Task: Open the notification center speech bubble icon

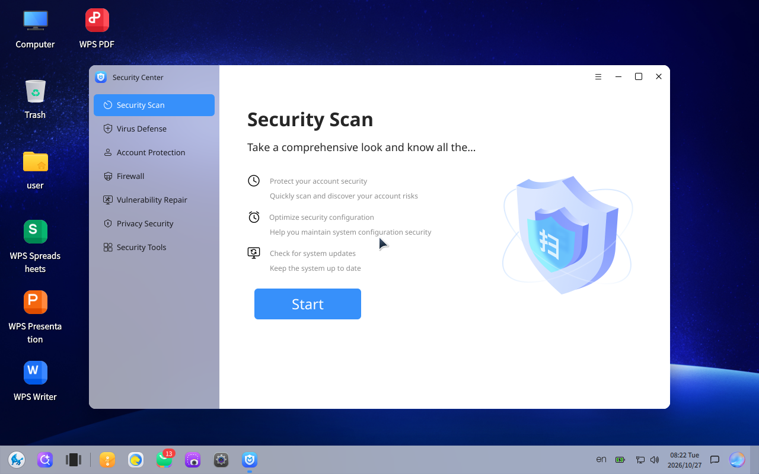Action: pos(715,460)
